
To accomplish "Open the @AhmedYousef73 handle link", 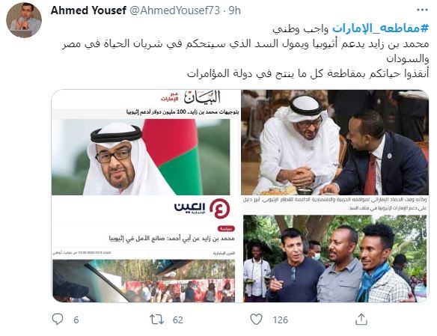I will click(x=175, y=10).
